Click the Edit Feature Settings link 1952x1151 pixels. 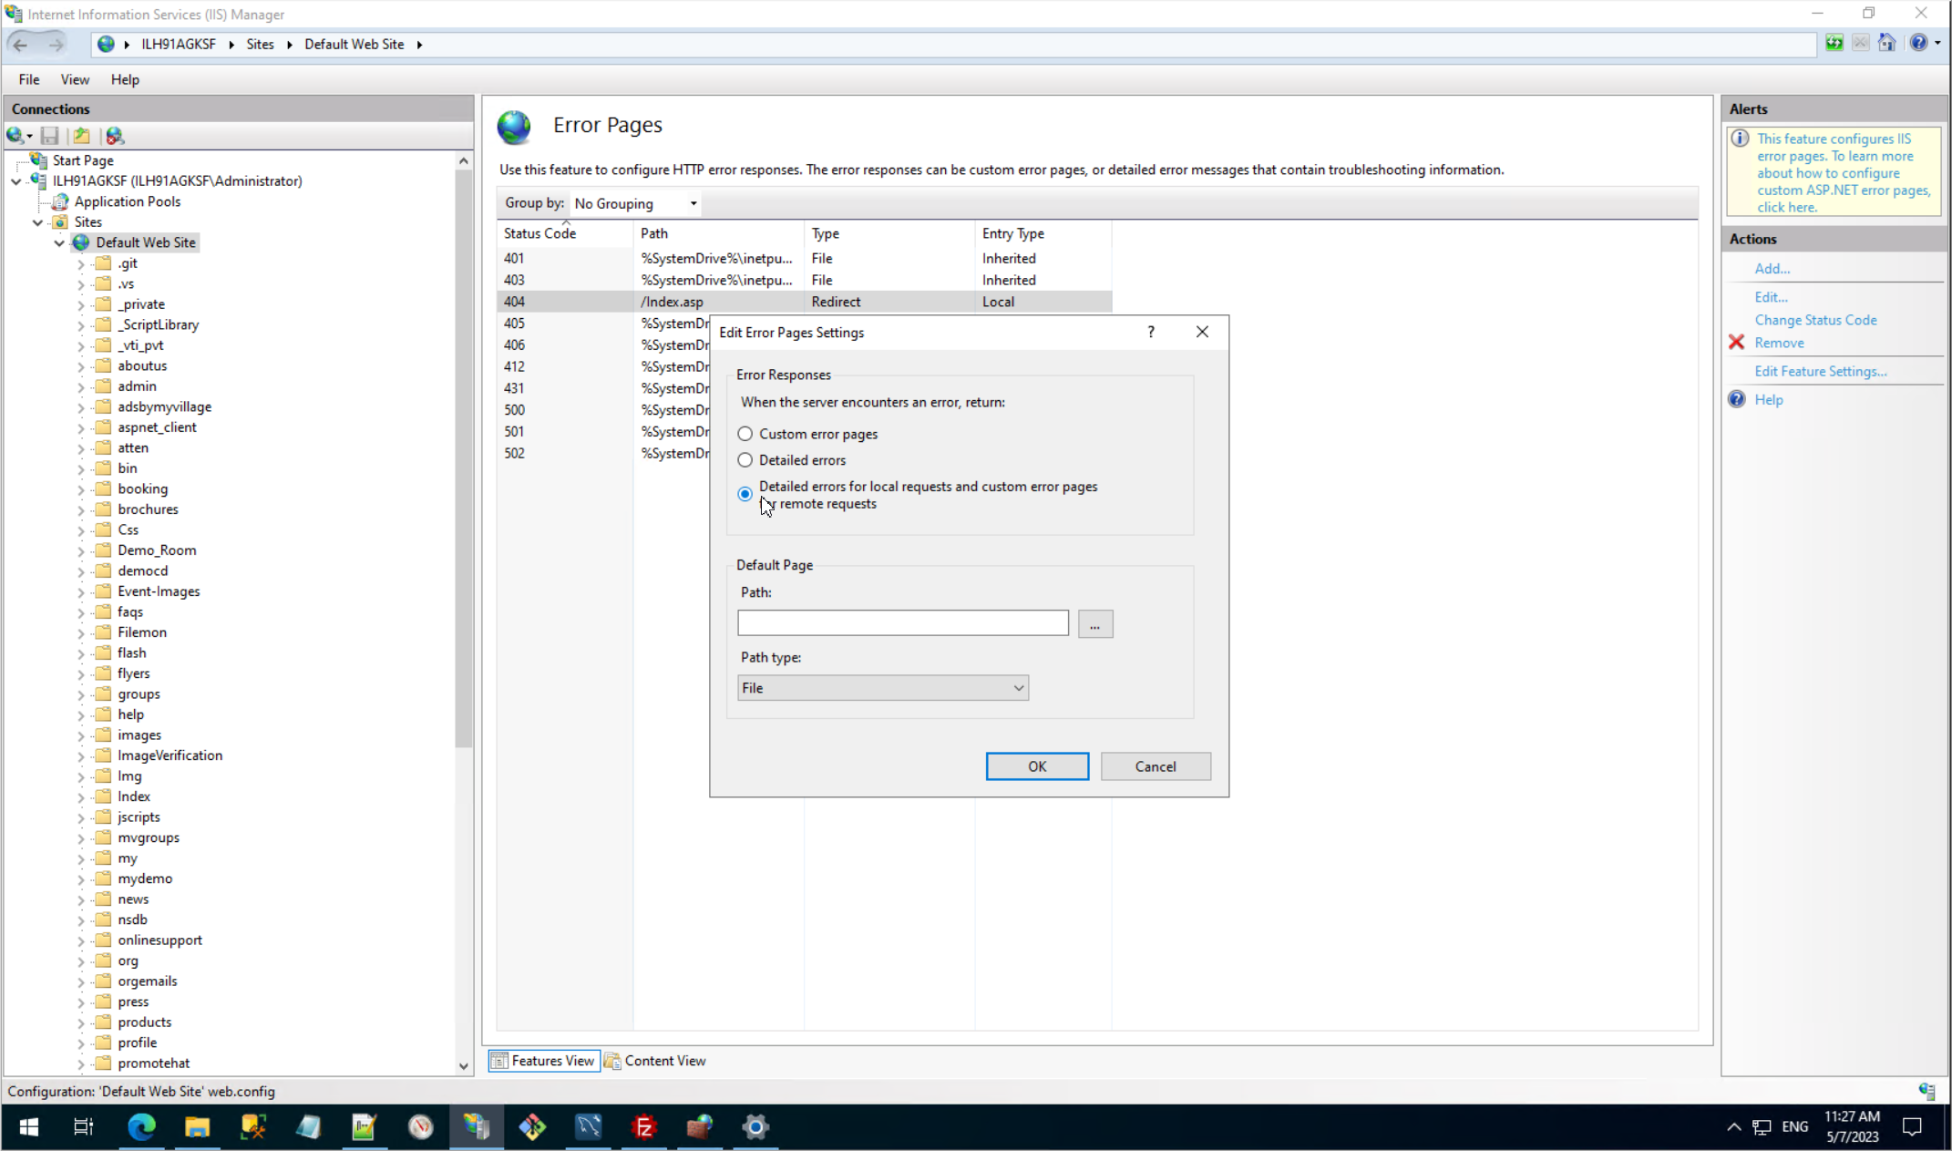click(x=1820, y=371)
